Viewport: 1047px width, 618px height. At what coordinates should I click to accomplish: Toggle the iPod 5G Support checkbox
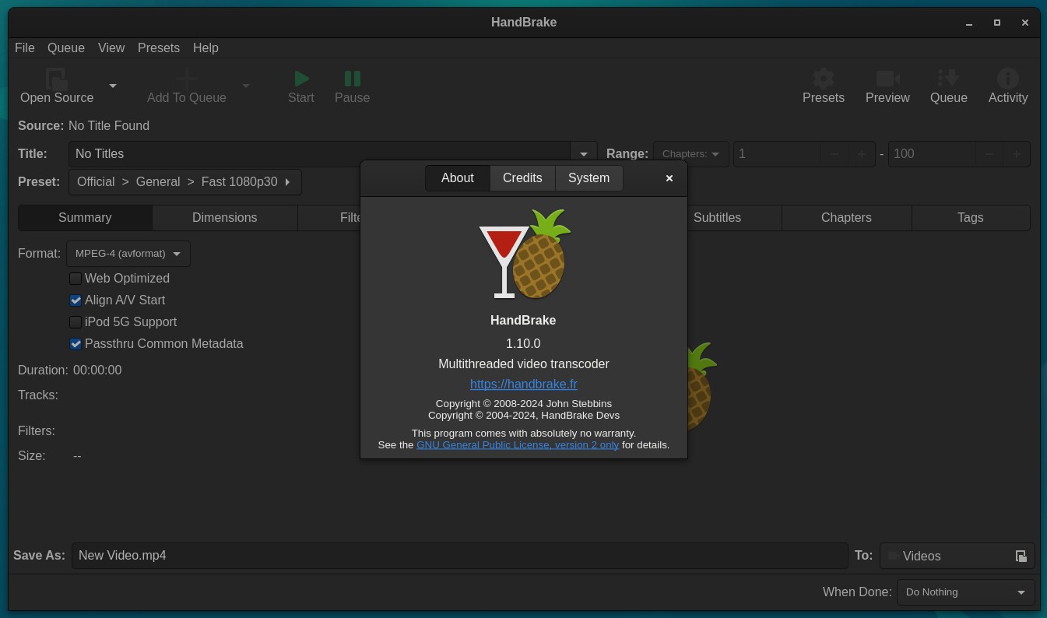point(76,322)
